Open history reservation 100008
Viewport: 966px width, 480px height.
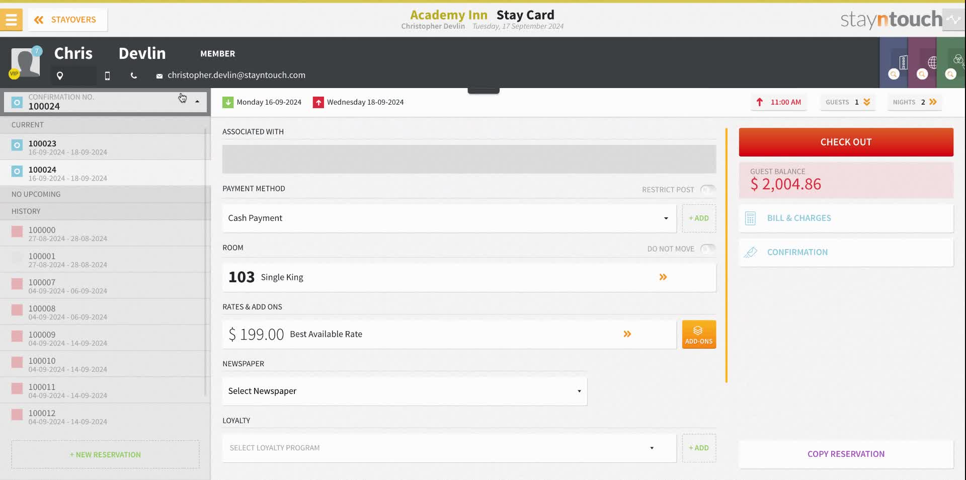[103, 312]
